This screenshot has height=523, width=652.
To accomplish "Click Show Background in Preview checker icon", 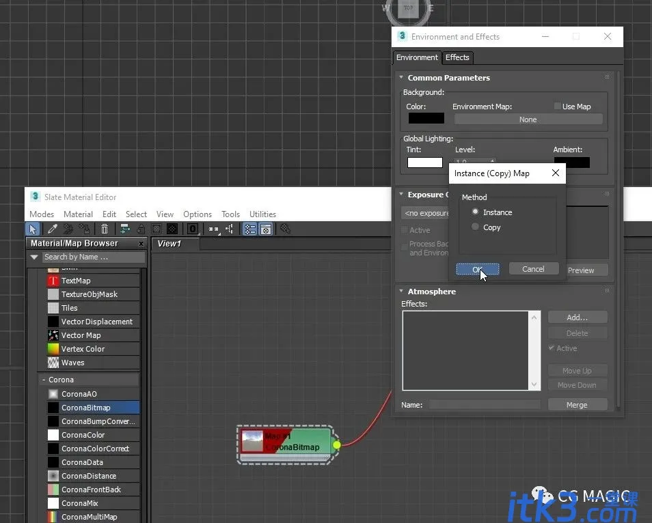I will (x=172, y=229).
